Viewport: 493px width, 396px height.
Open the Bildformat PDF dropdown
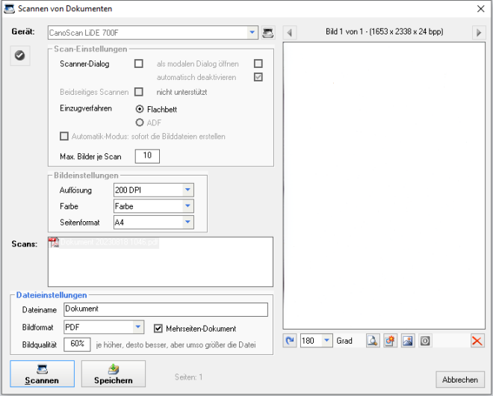click(138, 327)
